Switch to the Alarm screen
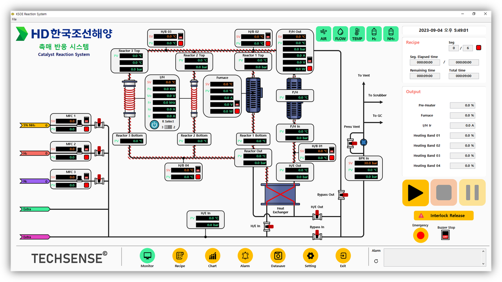Screen dimensions: 502x282 [x=245, y=256]
